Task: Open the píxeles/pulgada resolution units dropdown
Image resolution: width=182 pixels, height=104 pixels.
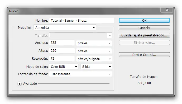Action: [94, 59]
